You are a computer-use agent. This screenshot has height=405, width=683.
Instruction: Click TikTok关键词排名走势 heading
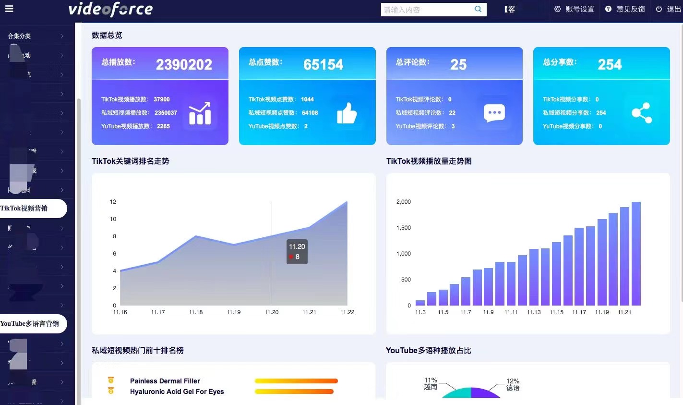click(131, 161)
